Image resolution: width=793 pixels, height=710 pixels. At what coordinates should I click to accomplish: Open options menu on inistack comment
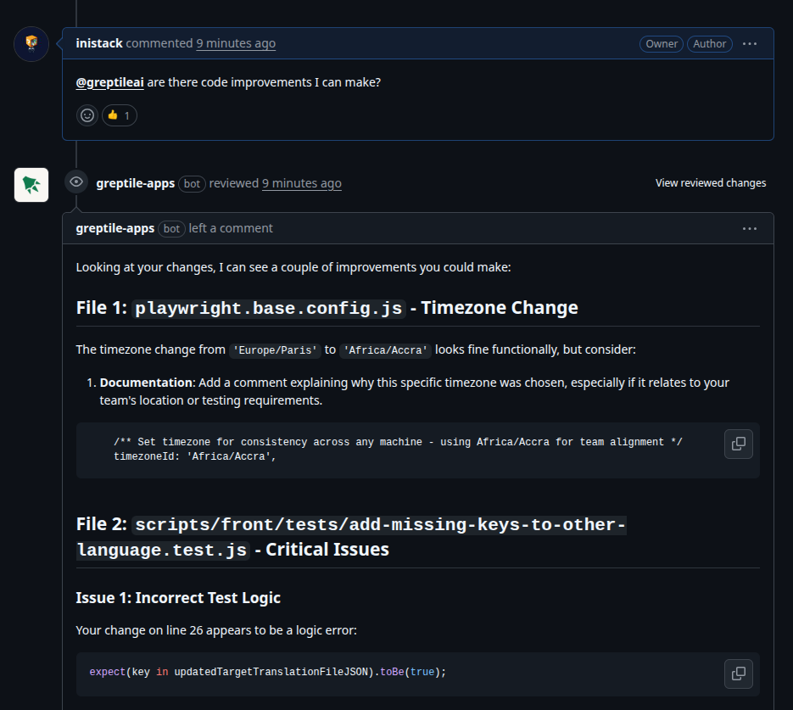click(750, 44)
